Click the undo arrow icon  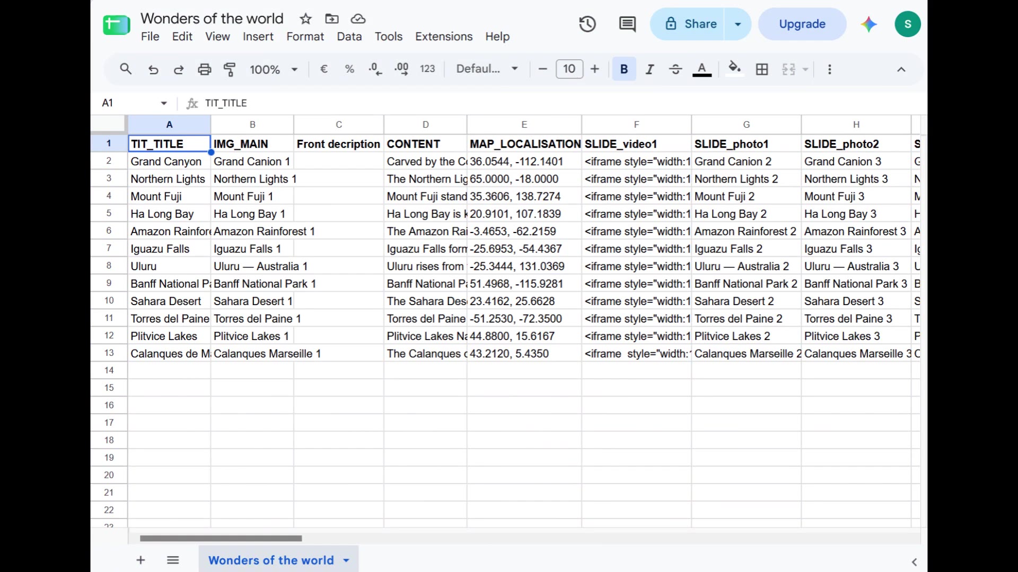[153, 69]
